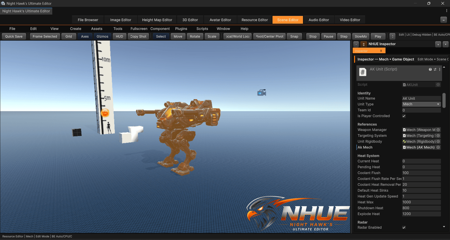Click the camera gizmo in the scene
The image size is (450, 240).
click(x=262, y=93)
